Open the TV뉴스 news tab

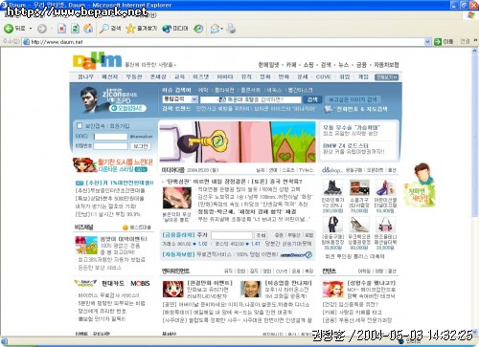click(306, 170)
